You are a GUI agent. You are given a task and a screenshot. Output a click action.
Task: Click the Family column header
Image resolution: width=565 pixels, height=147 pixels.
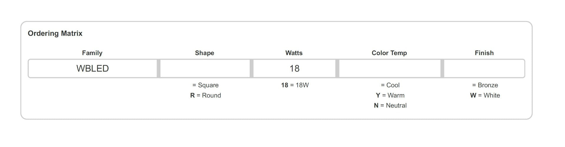pyautogui.click(x=92, y=53)
